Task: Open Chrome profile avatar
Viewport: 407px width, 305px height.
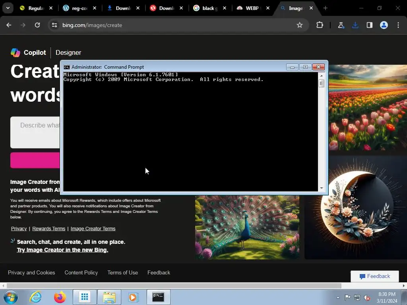Action: pyautogui.click(x=384, y=25)
